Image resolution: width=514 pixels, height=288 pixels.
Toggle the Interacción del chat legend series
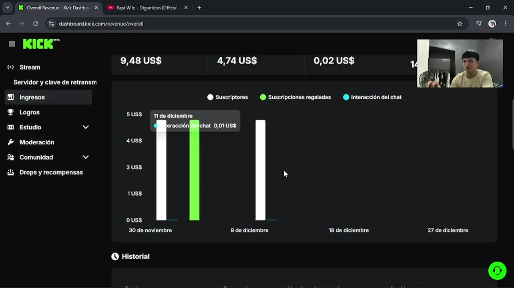(x=372, y=97)
